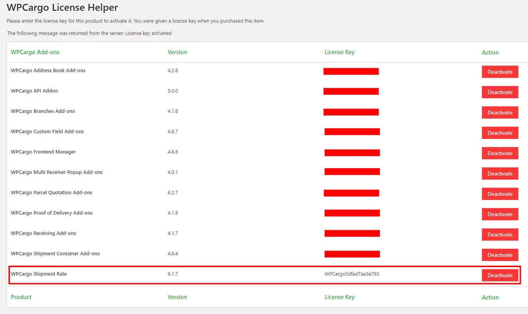Image resolution: width=528 pixels, height=314 pixels.
Task: Deactivate the WPCargo Address Book Add-ons license
Action: coord(500,72)
